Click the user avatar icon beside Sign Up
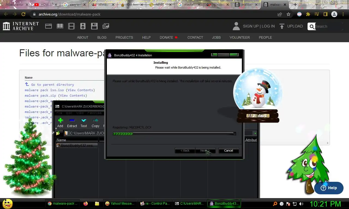Screen dimensions: 349x209 236,26
